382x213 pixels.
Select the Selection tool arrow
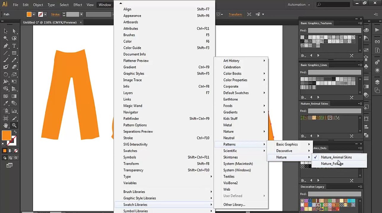coord(6,31)
